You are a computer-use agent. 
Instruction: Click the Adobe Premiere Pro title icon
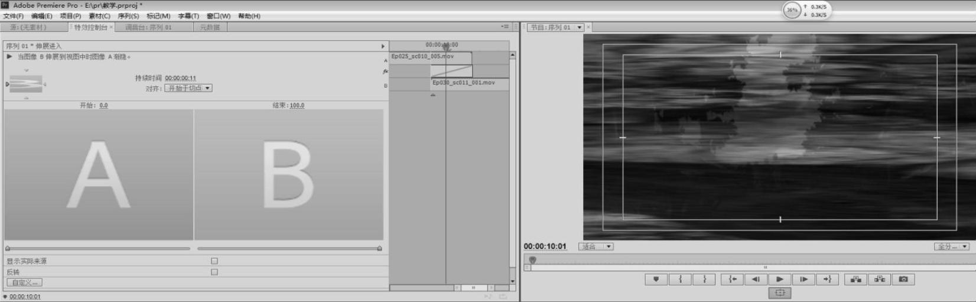coord(5,5)
